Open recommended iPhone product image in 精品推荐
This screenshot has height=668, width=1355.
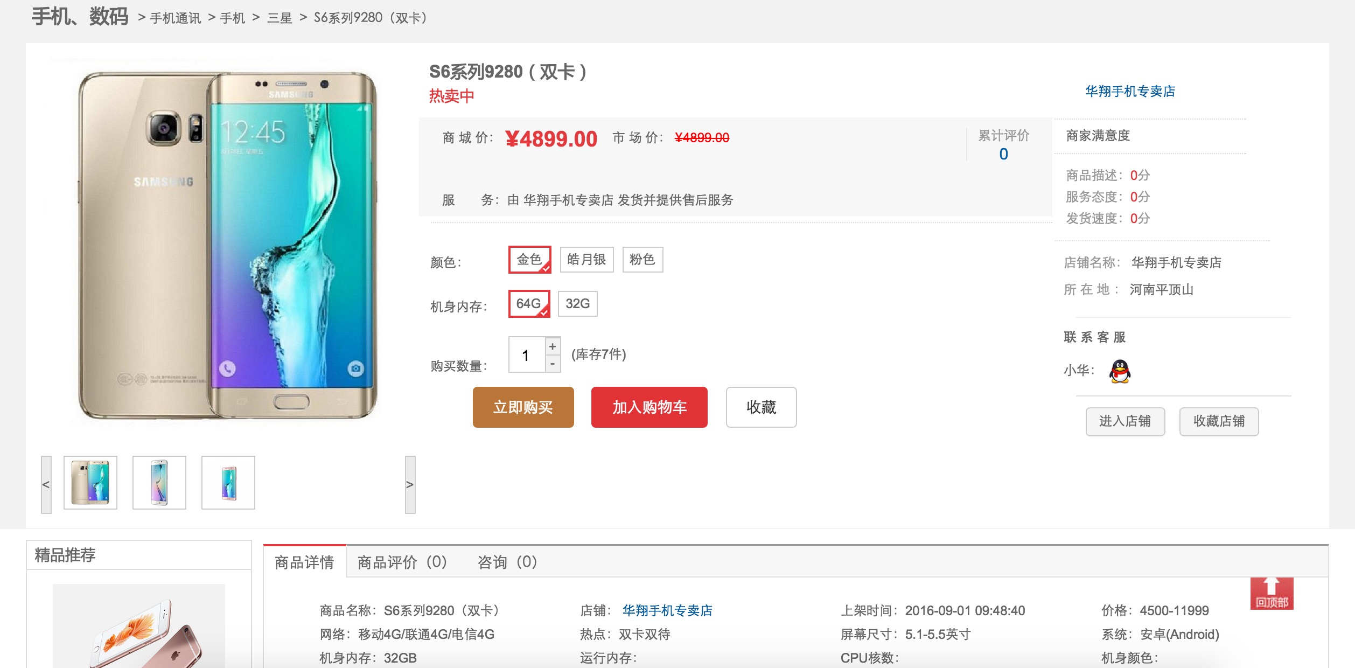139,626
